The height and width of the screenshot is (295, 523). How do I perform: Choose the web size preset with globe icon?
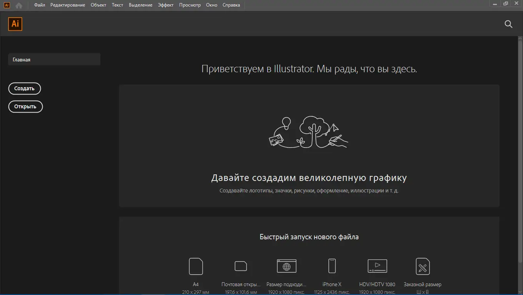tap(286, 266)
